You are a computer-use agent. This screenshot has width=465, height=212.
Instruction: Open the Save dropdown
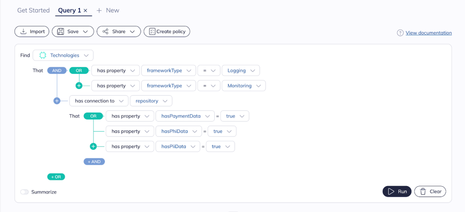(73, 31)
